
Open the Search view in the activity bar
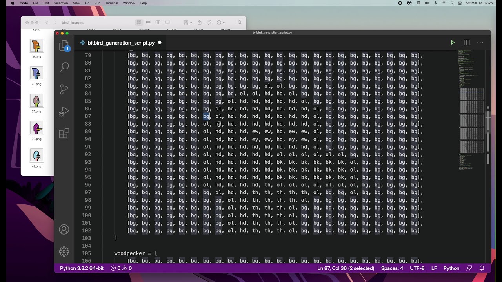coord(64,67)
